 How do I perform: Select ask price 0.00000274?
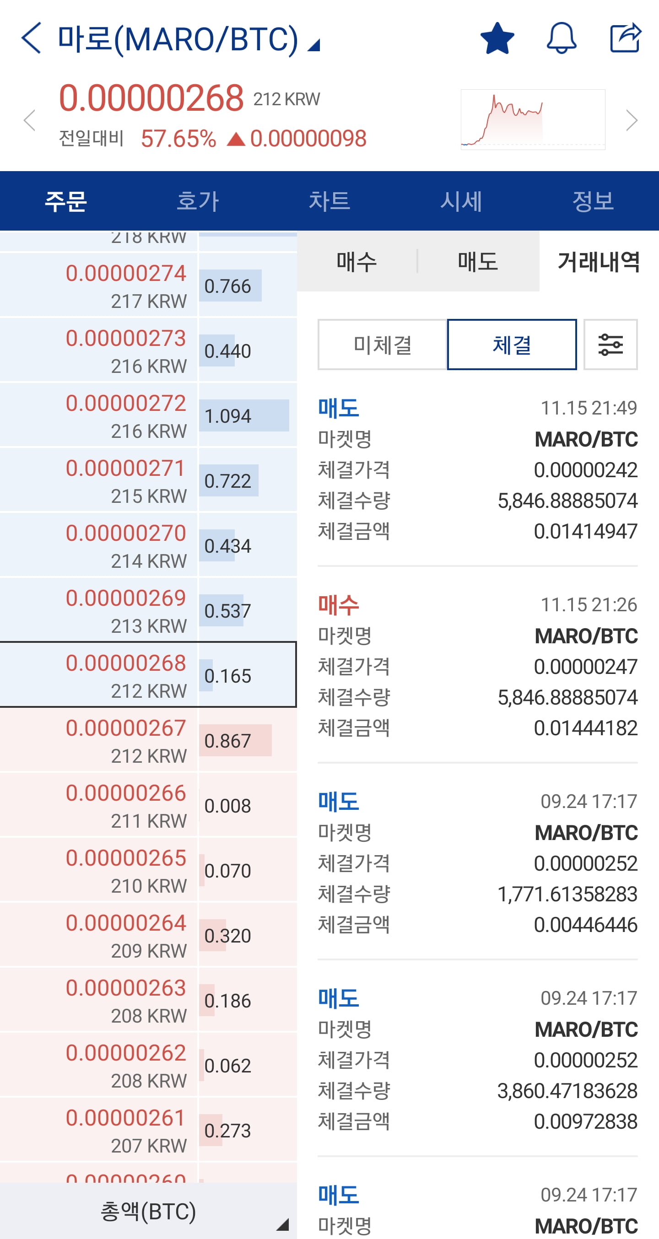click(x=98, y=285)
